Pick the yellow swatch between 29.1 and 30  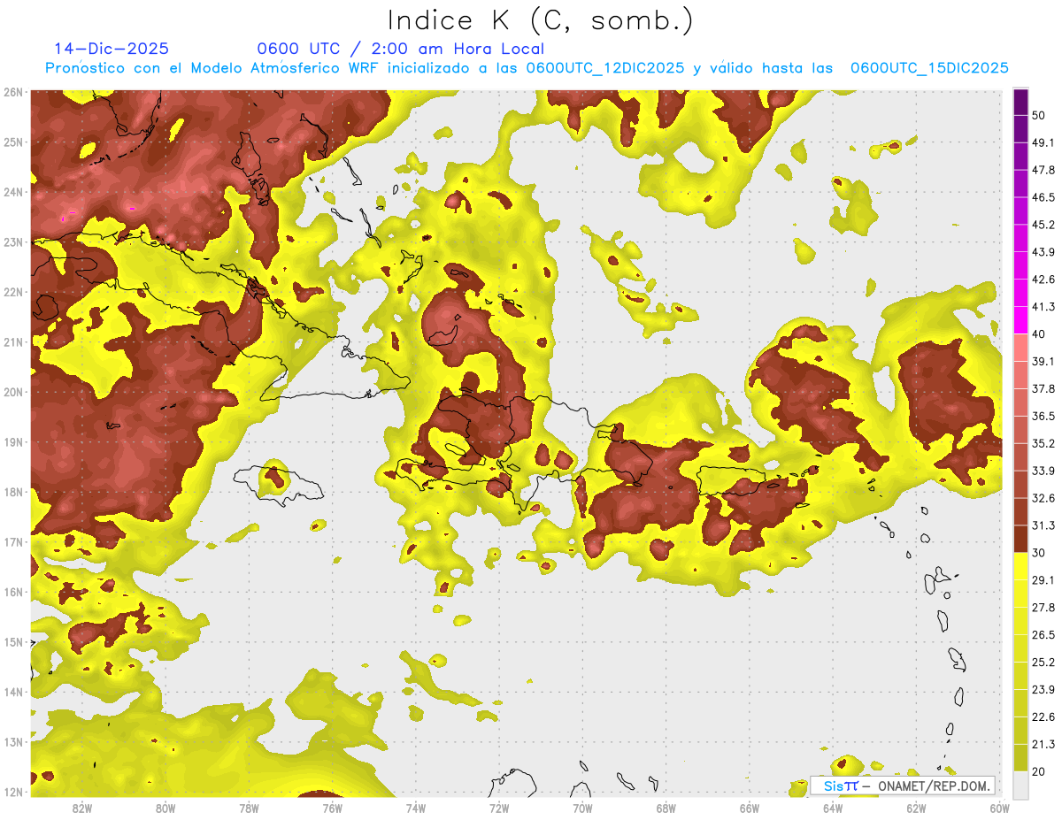click(x=1021, y=566)
